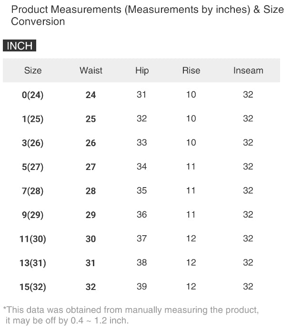This screenshot has height=329, width=292.
Task: Click the 0(24) size row label
Action: [33, 95]
